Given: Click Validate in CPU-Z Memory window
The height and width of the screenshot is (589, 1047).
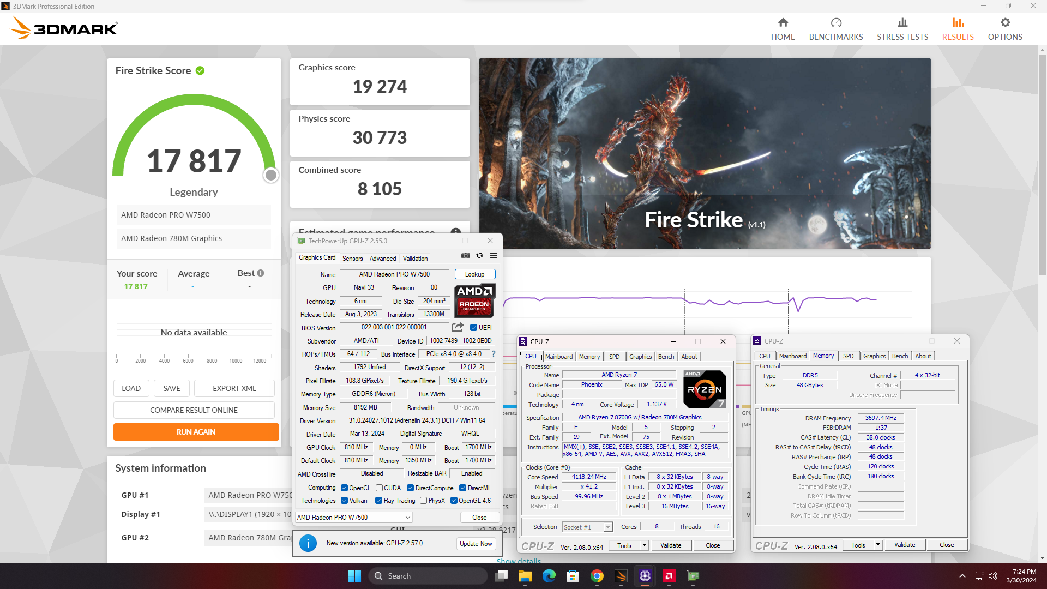Looking at the screenshot, I should pyautogui.click(x=905, y=545).
